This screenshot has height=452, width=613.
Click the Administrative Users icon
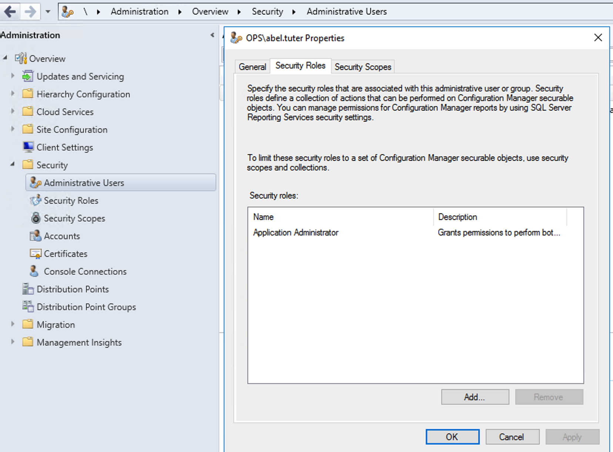(36, 183)
